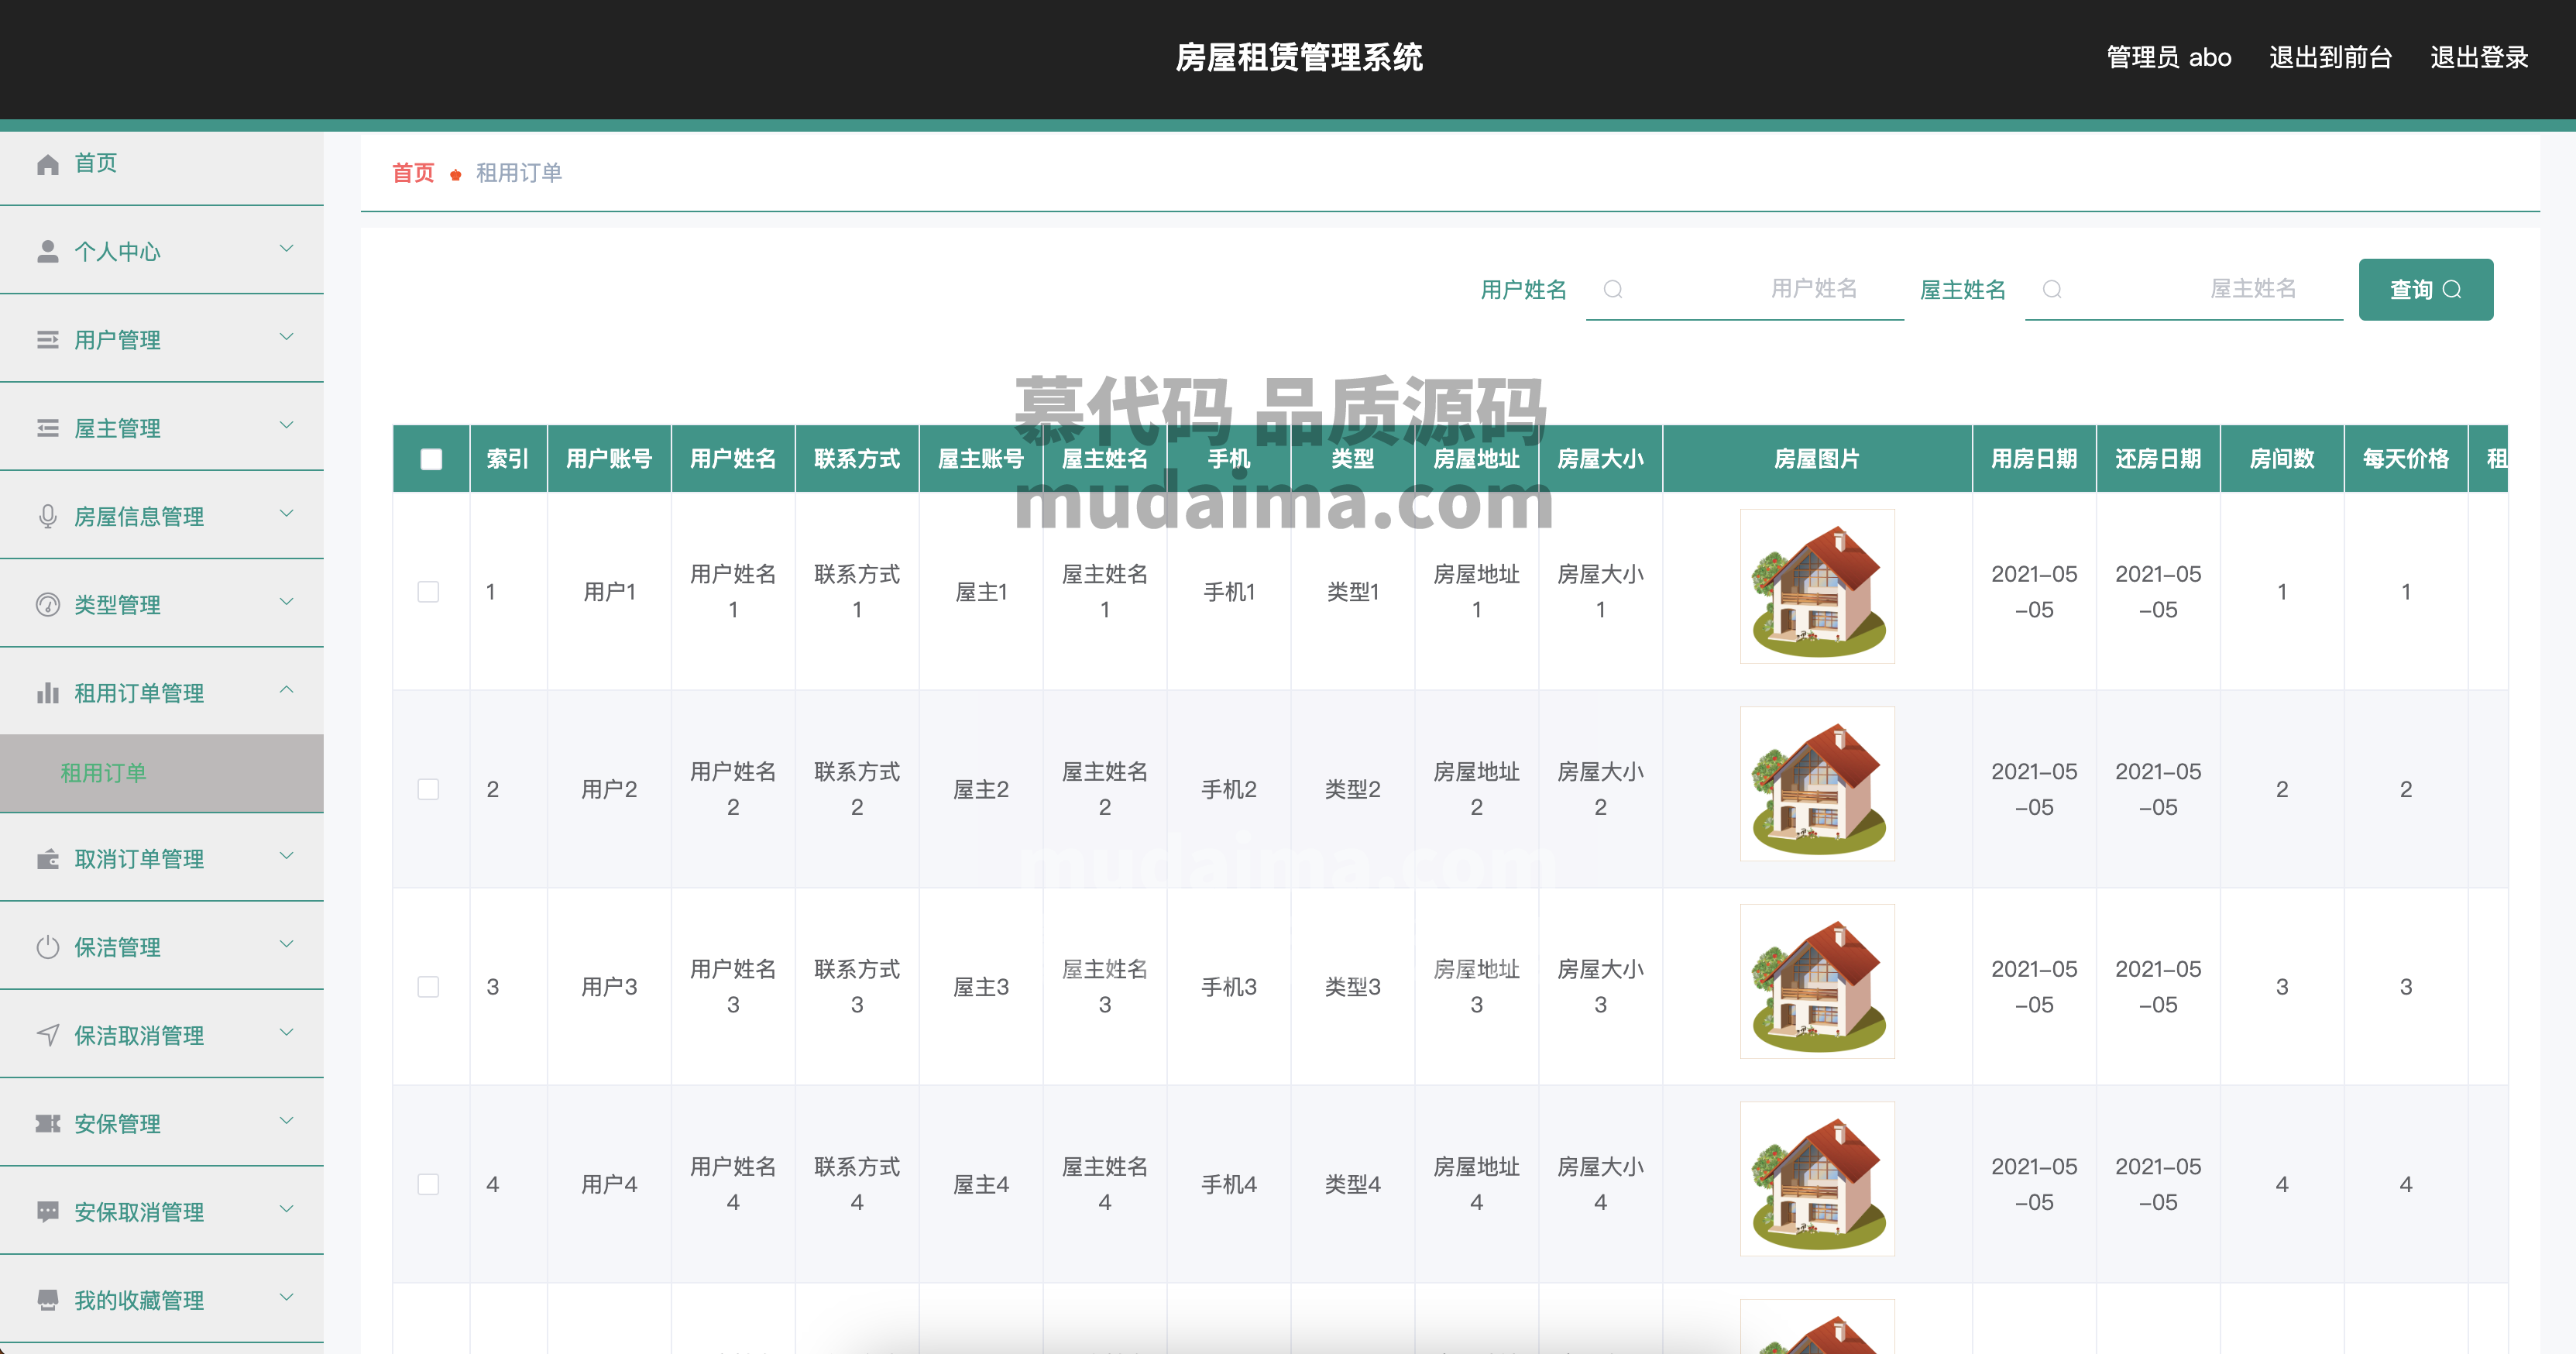Image resolution: width=2576 pixels, height=1354 pixels.
Task: Expand the 类型管理 menu chevron
Action: point(287,602)
